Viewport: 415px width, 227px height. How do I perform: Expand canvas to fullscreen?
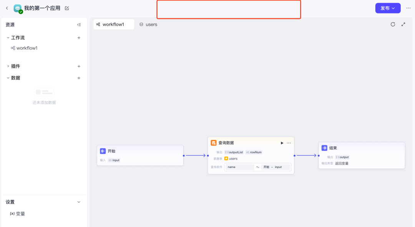[403, 25]
